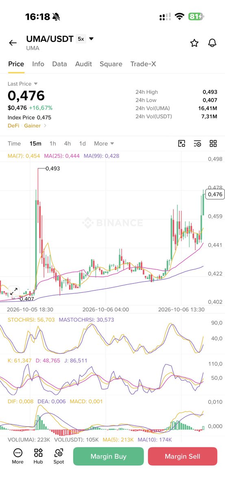Tap the +16,67% change value
Viewport: 225px width, 488px height.
pos(40,108)
